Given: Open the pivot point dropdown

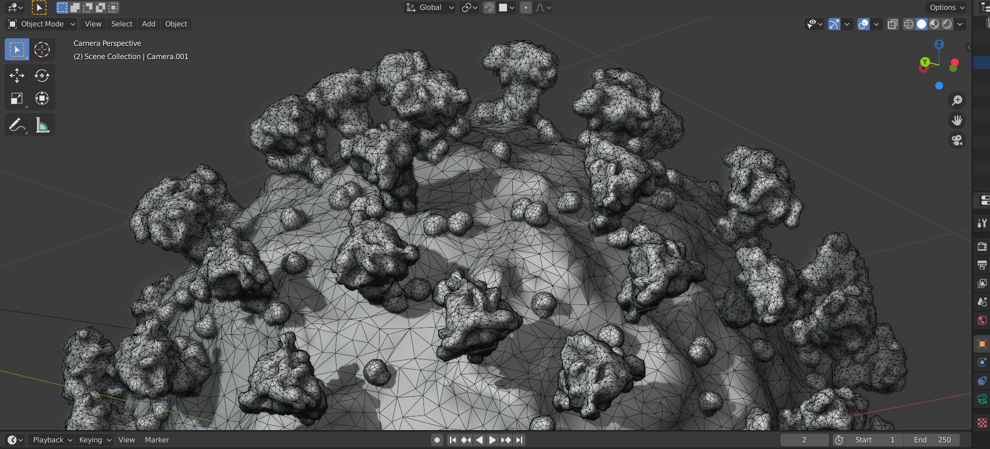Looking at the screenshot, I should coord(470,8).
